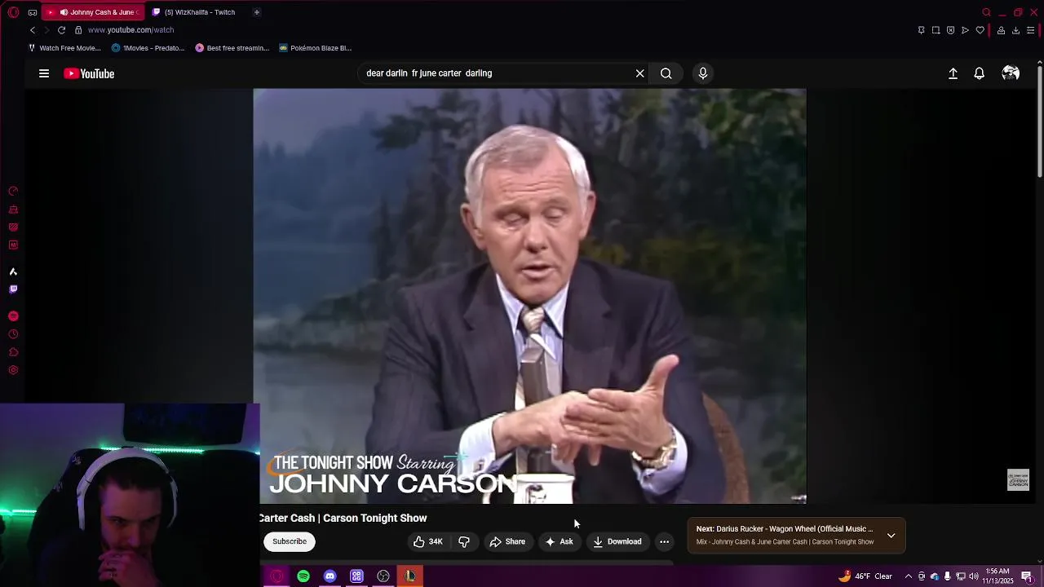Open Spotify from the taskbar
Image resolution: width=1044 pixels, height=587 pixels.
[x=303, y=576]
